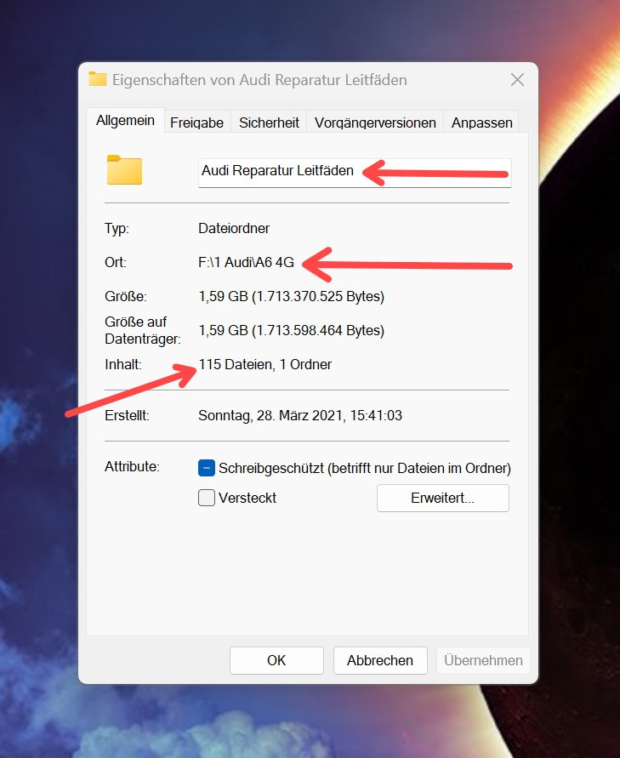
Task: Click the Ort: label
Action: (x=116, y=262)
